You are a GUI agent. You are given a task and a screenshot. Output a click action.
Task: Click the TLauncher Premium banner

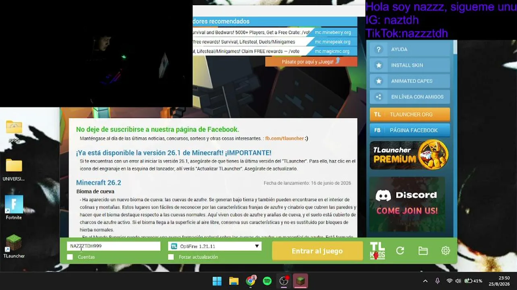point(409,155)
